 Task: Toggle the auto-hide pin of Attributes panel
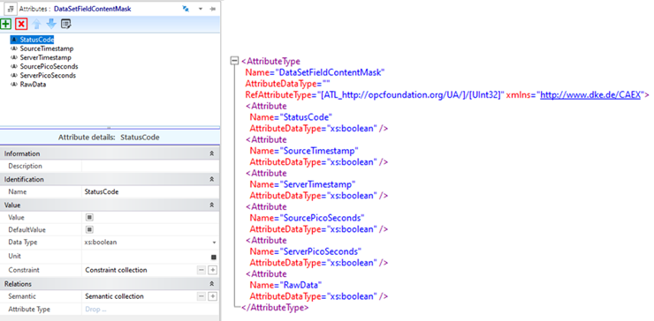(x=213, y=9)
